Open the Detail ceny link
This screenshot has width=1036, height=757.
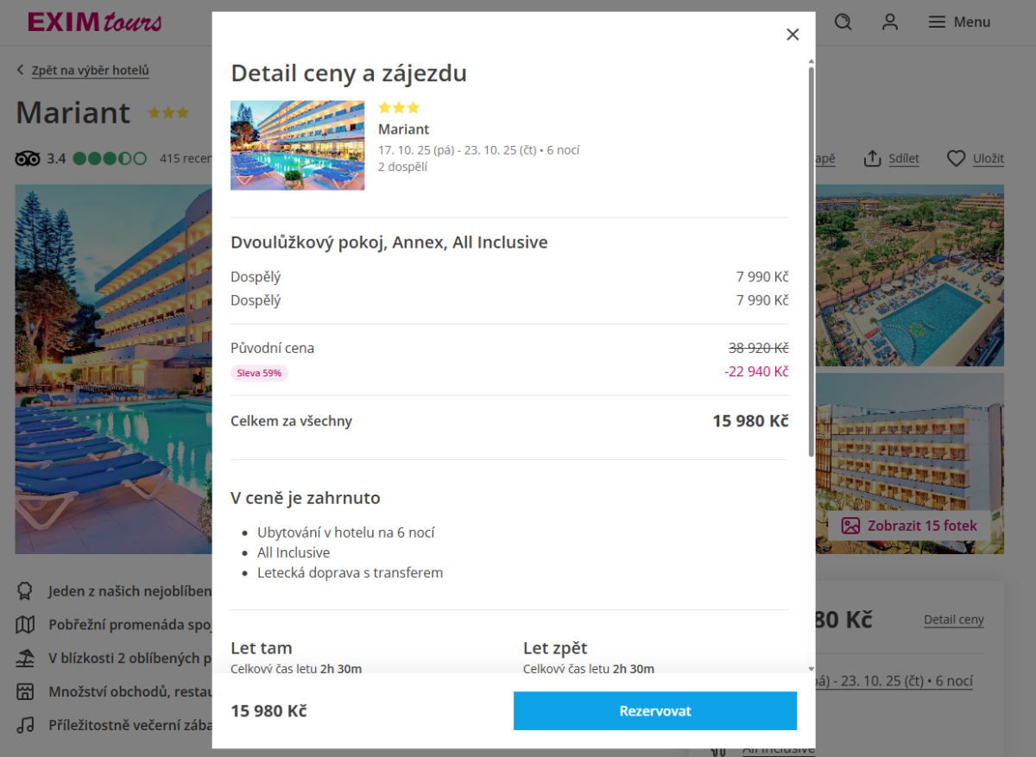click(x=953, y=620)
